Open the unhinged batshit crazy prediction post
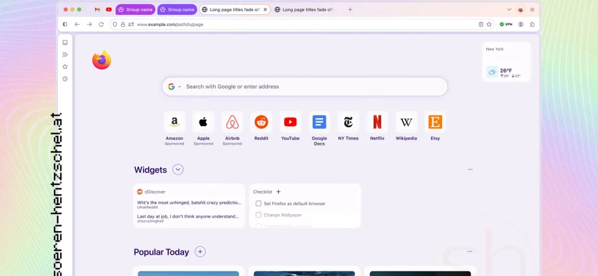This screenshot has width=598, height=276. click(x=189, y=203)
